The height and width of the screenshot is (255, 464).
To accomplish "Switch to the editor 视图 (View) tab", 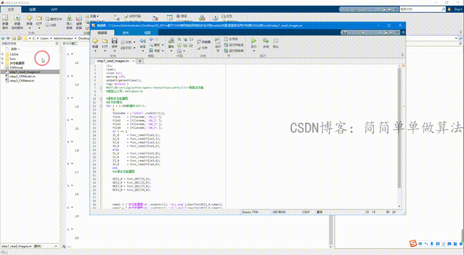I will coord(147,34).
